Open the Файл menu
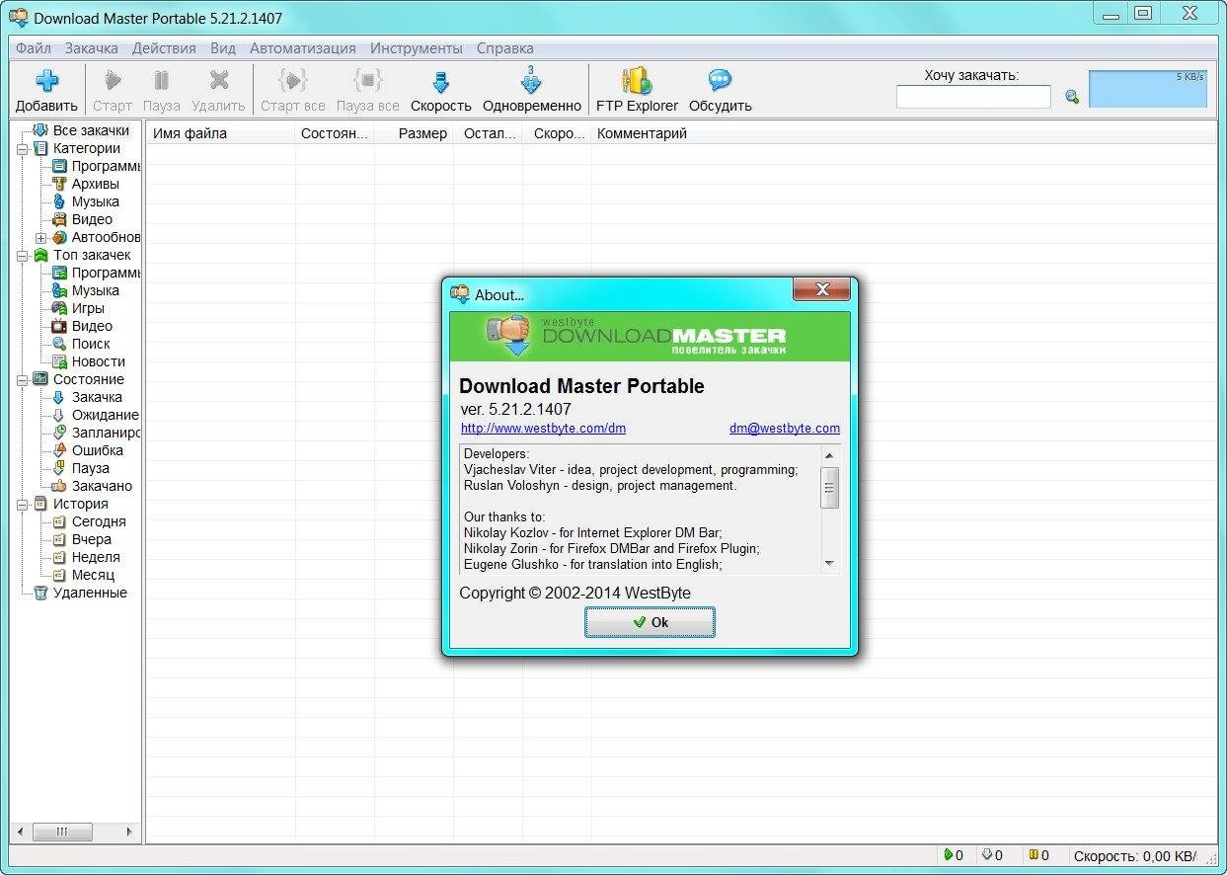 pos(34,47)
